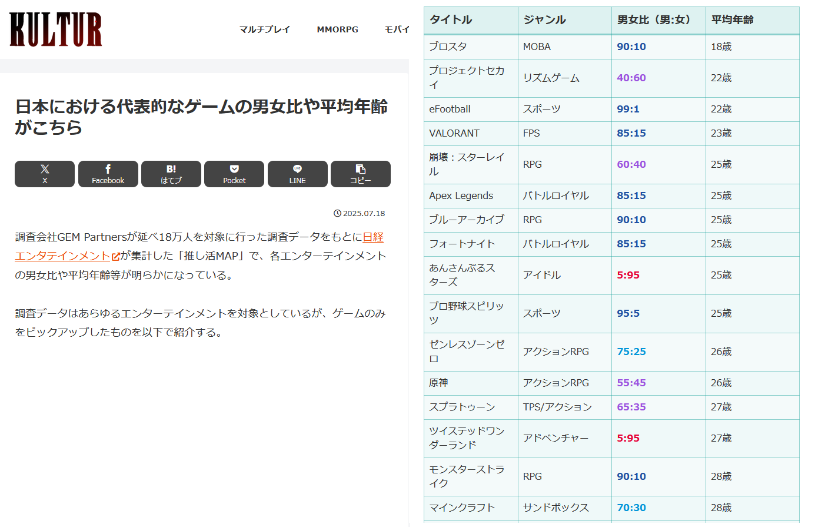Image resolution: width=815 pixels, height=527 pixels.
Task: Click the 65:35 ratio value
Action: pyautogui.click(x=631, y=407)
